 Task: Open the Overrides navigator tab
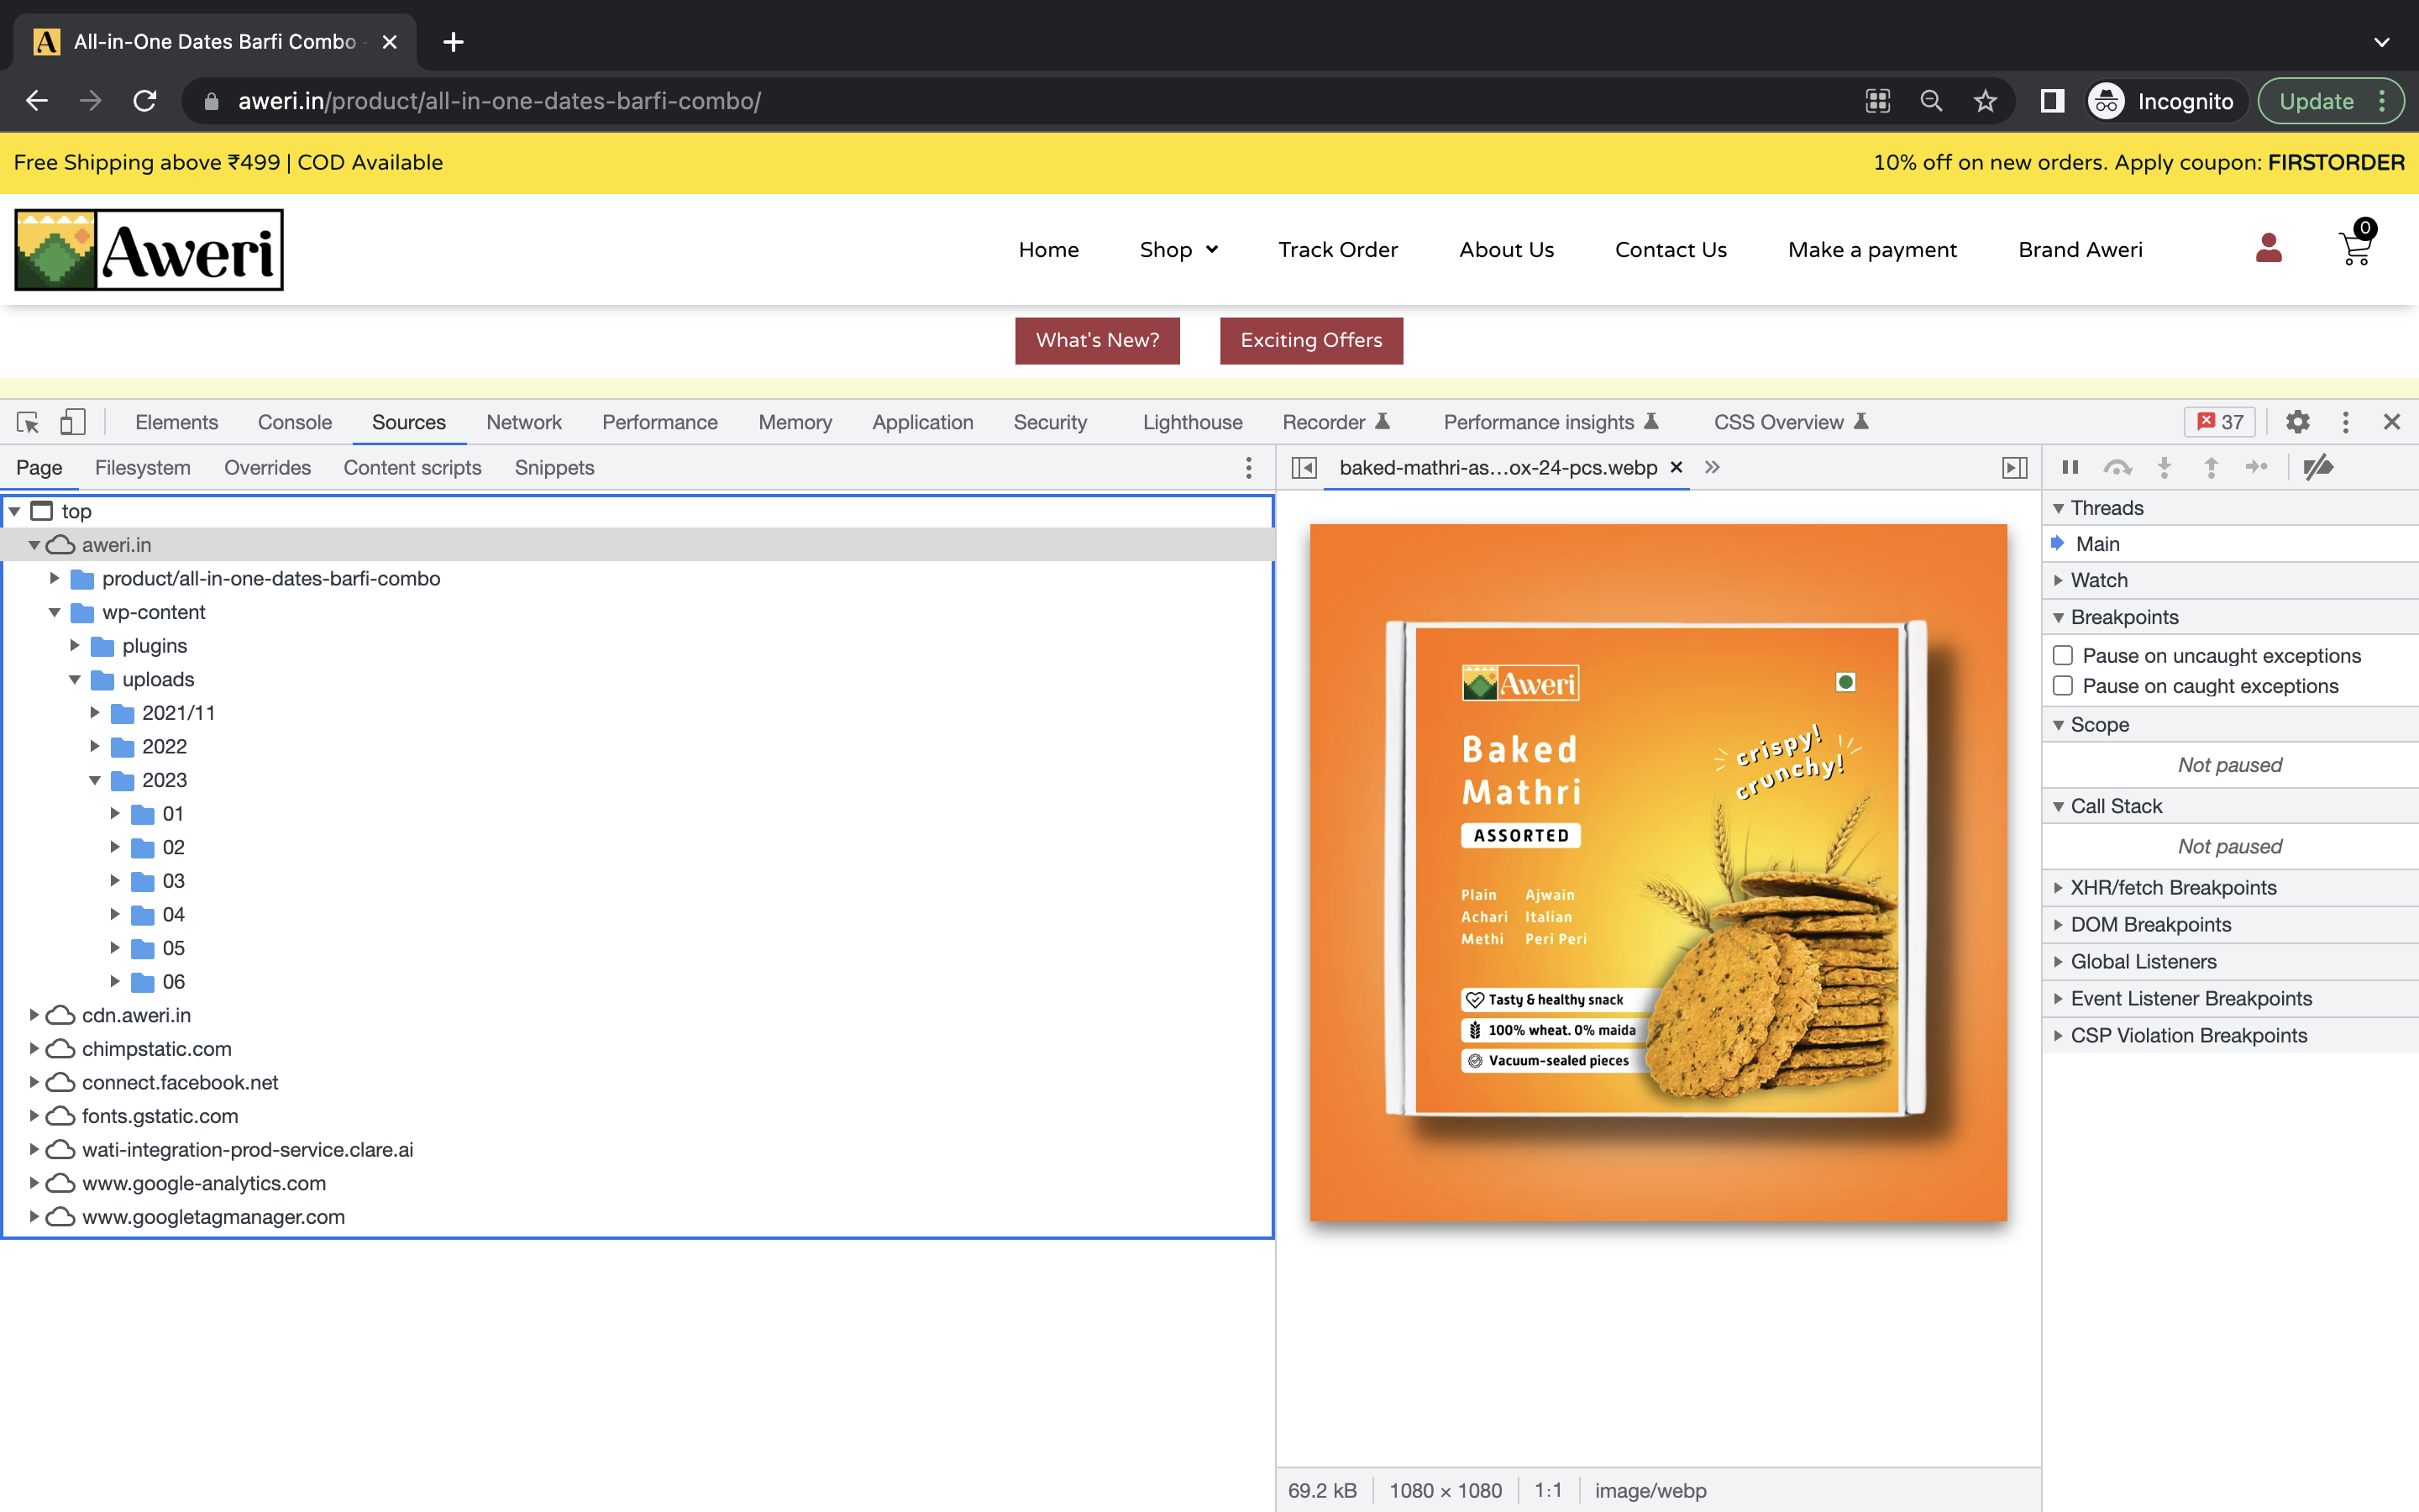tap(267, 468)
